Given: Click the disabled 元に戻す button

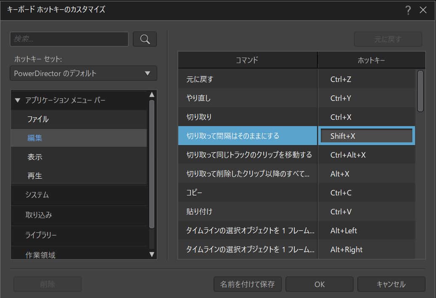Looking at the screenshot, I should tap(388, 39).
